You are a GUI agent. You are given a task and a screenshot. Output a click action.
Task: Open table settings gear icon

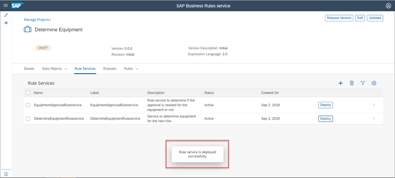coord(374,83)
